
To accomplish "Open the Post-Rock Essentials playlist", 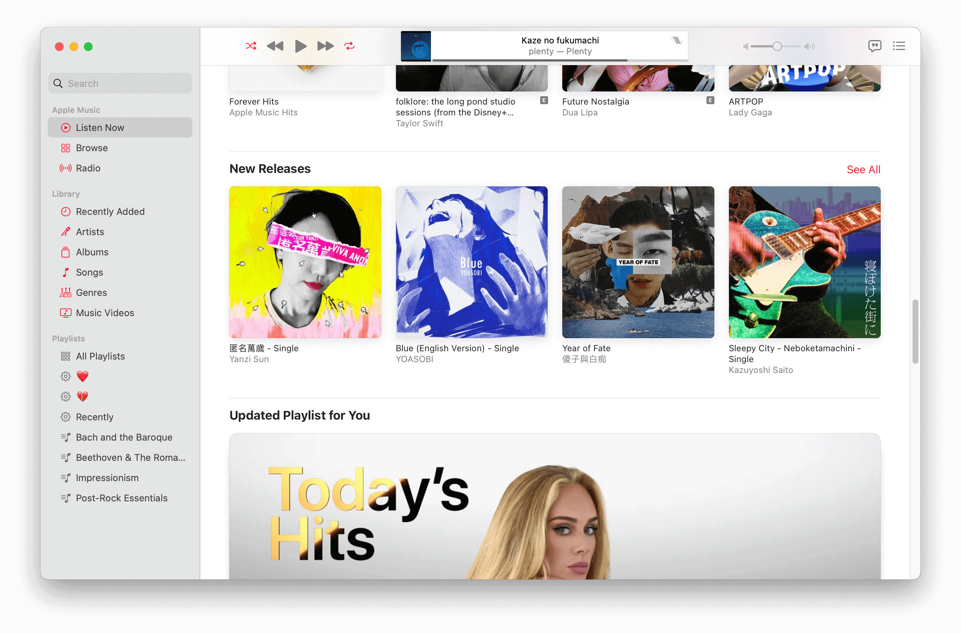I will [x=121, y=498].
